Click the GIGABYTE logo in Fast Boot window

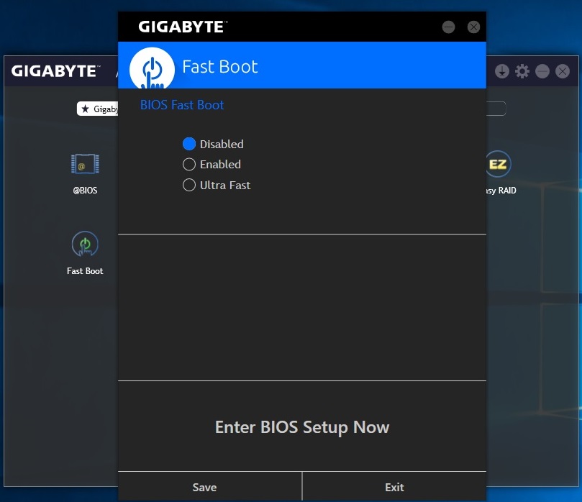coord(183,27)
